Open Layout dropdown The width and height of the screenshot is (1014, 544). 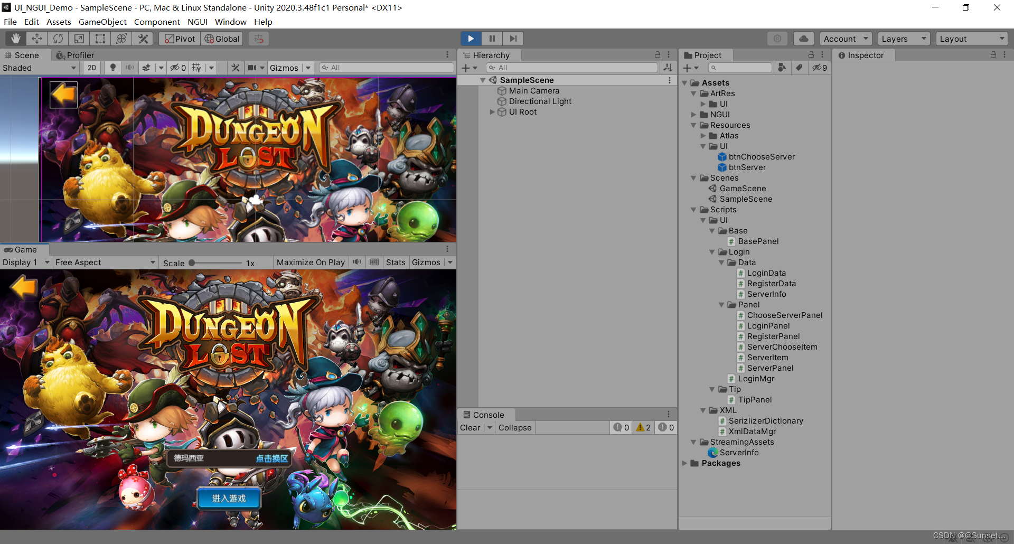tap(972, 39)
